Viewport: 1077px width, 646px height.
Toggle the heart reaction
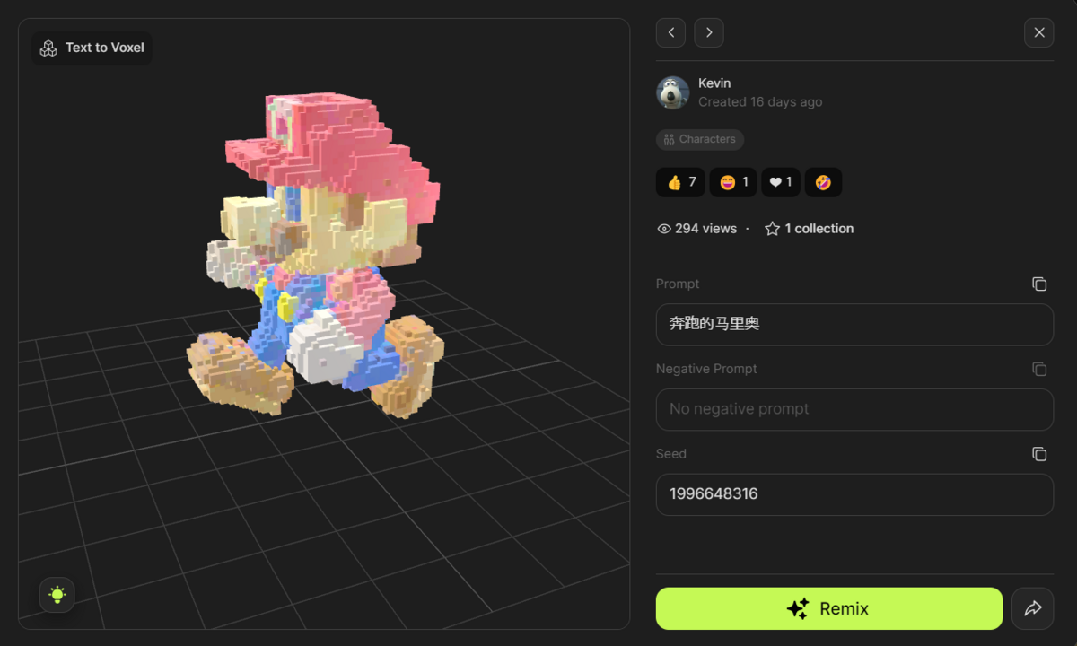(x=781, y=182)
